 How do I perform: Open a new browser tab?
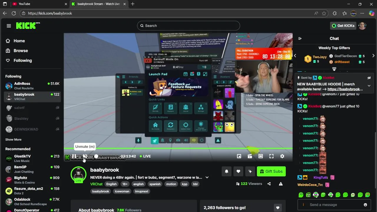pyautogui.click(x=133, y=4)
